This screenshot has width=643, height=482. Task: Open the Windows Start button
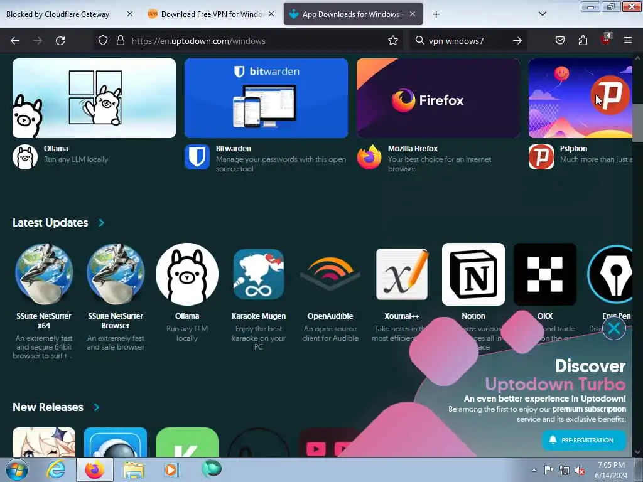pos(17,469)
